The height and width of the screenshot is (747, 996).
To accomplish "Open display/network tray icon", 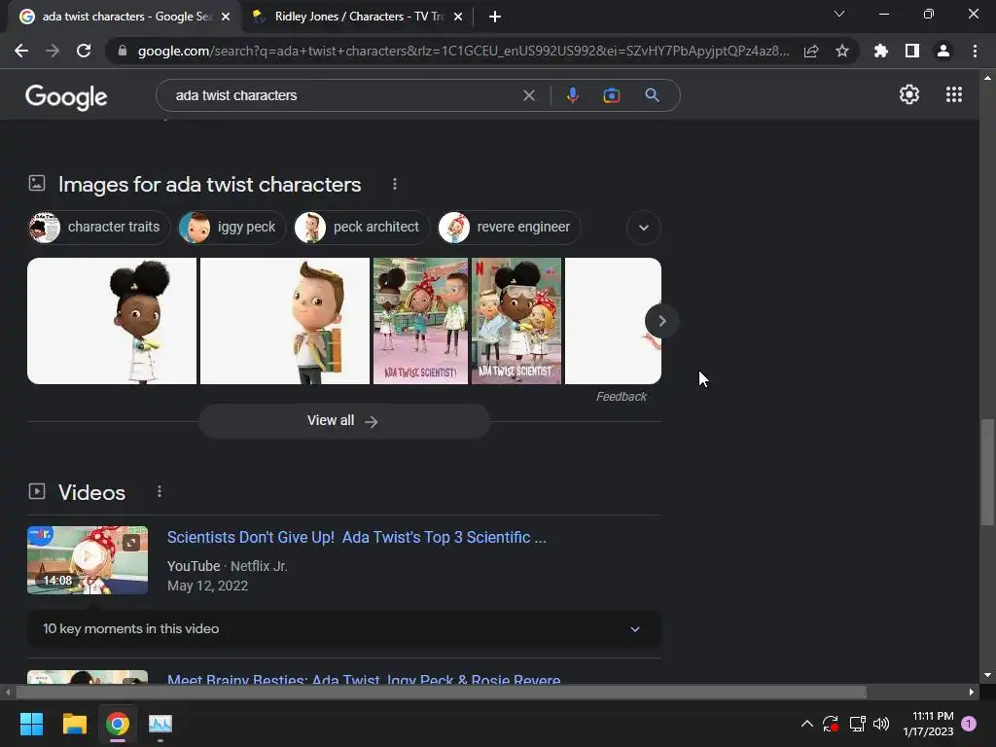I will 858,724.
